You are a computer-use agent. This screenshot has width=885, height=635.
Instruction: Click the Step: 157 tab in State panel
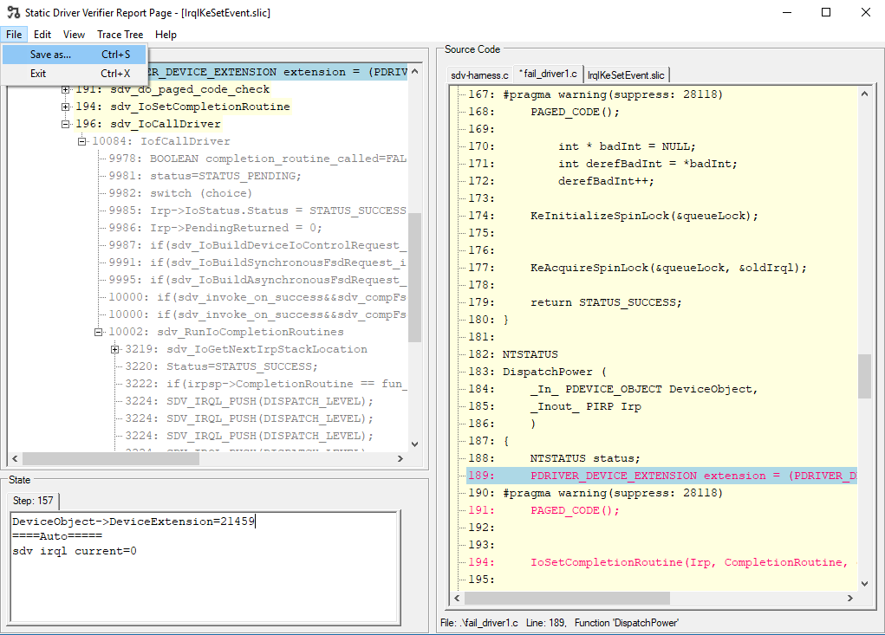click(31, 500)
